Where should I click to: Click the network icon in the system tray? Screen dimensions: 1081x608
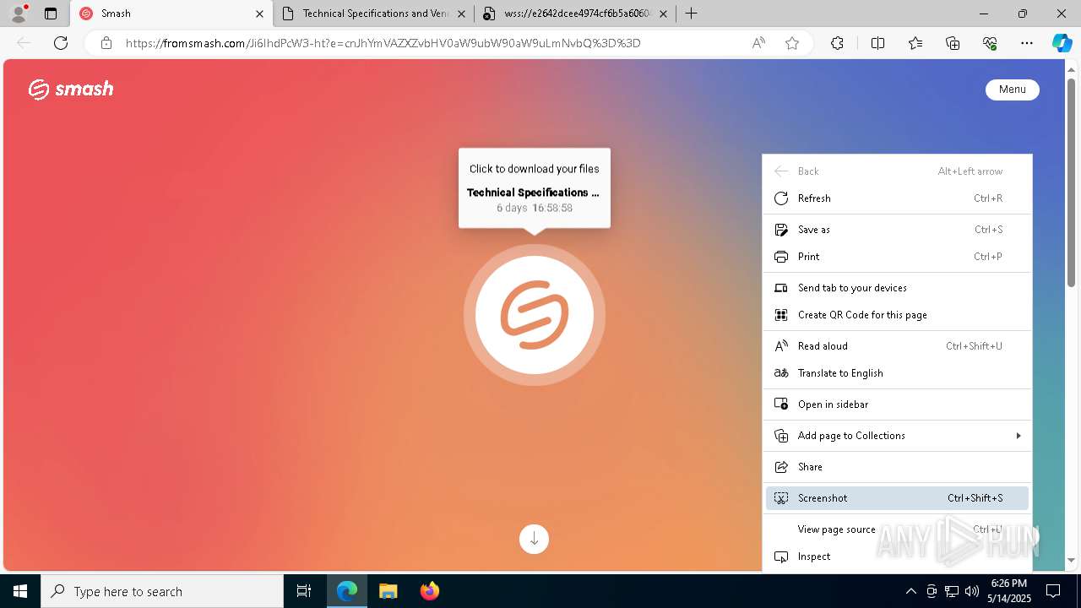(952, 591)
